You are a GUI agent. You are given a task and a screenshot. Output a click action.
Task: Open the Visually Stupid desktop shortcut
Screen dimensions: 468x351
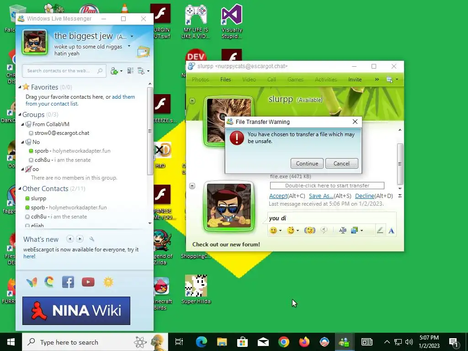(x=232, y=21)
